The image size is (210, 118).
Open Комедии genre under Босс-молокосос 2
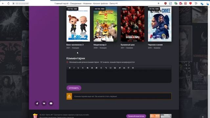click(75, 48)
